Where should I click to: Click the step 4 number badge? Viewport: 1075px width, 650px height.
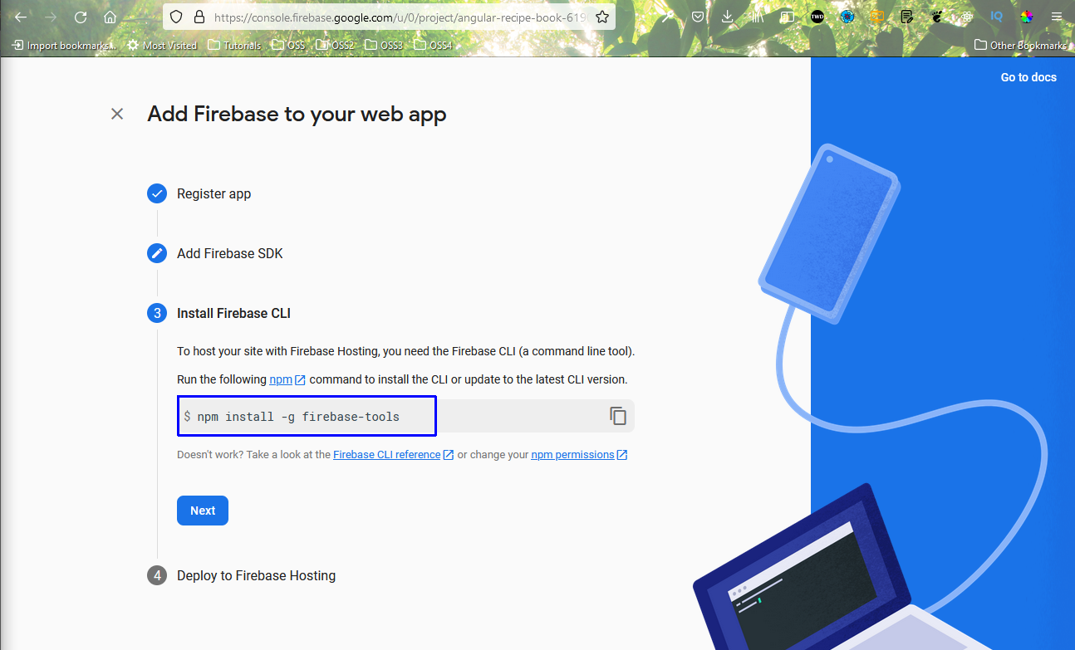click(157, 575)
